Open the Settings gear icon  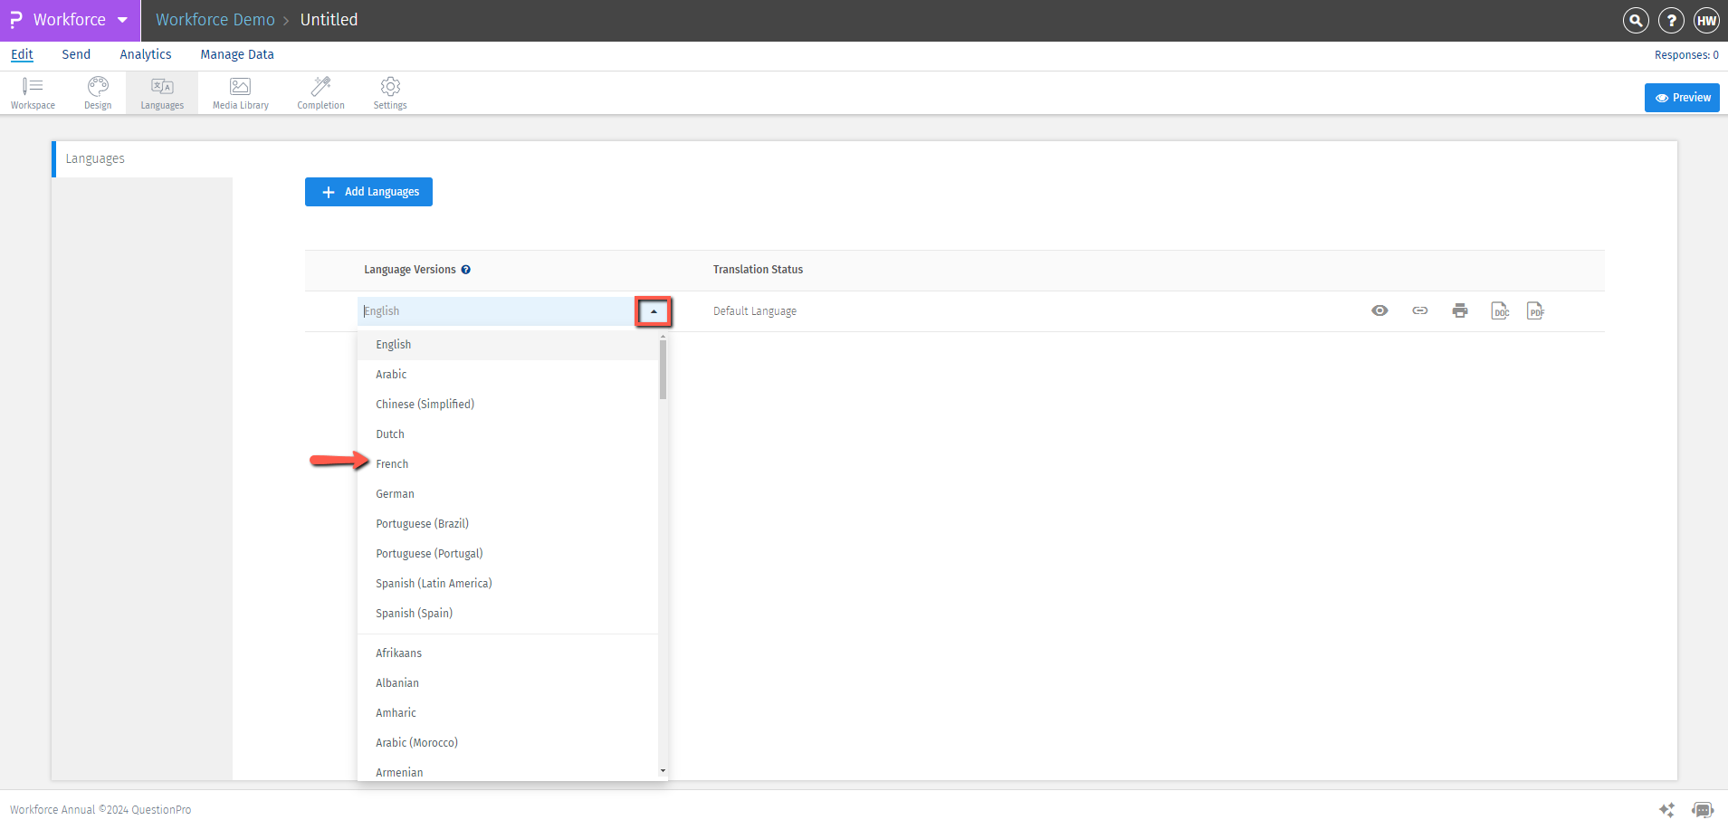pos(390,93)
